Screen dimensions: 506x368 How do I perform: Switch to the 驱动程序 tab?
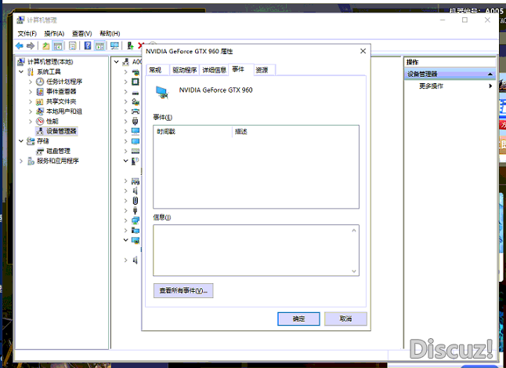(184, 70)
